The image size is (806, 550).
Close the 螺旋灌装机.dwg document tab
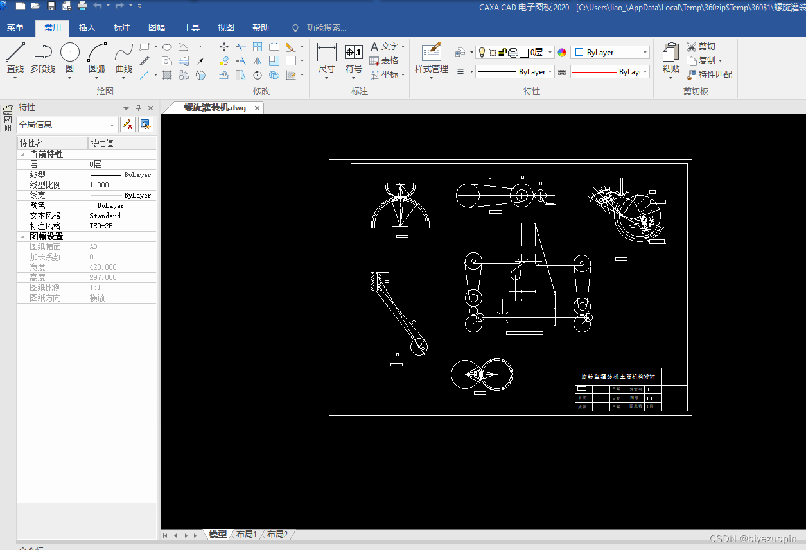tap(257, 108)
